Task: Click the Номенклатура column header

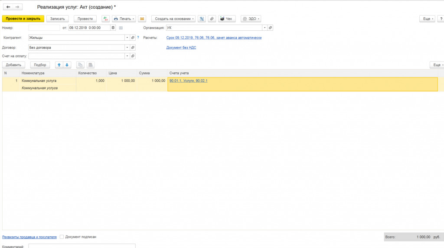Action: point(48,73)
